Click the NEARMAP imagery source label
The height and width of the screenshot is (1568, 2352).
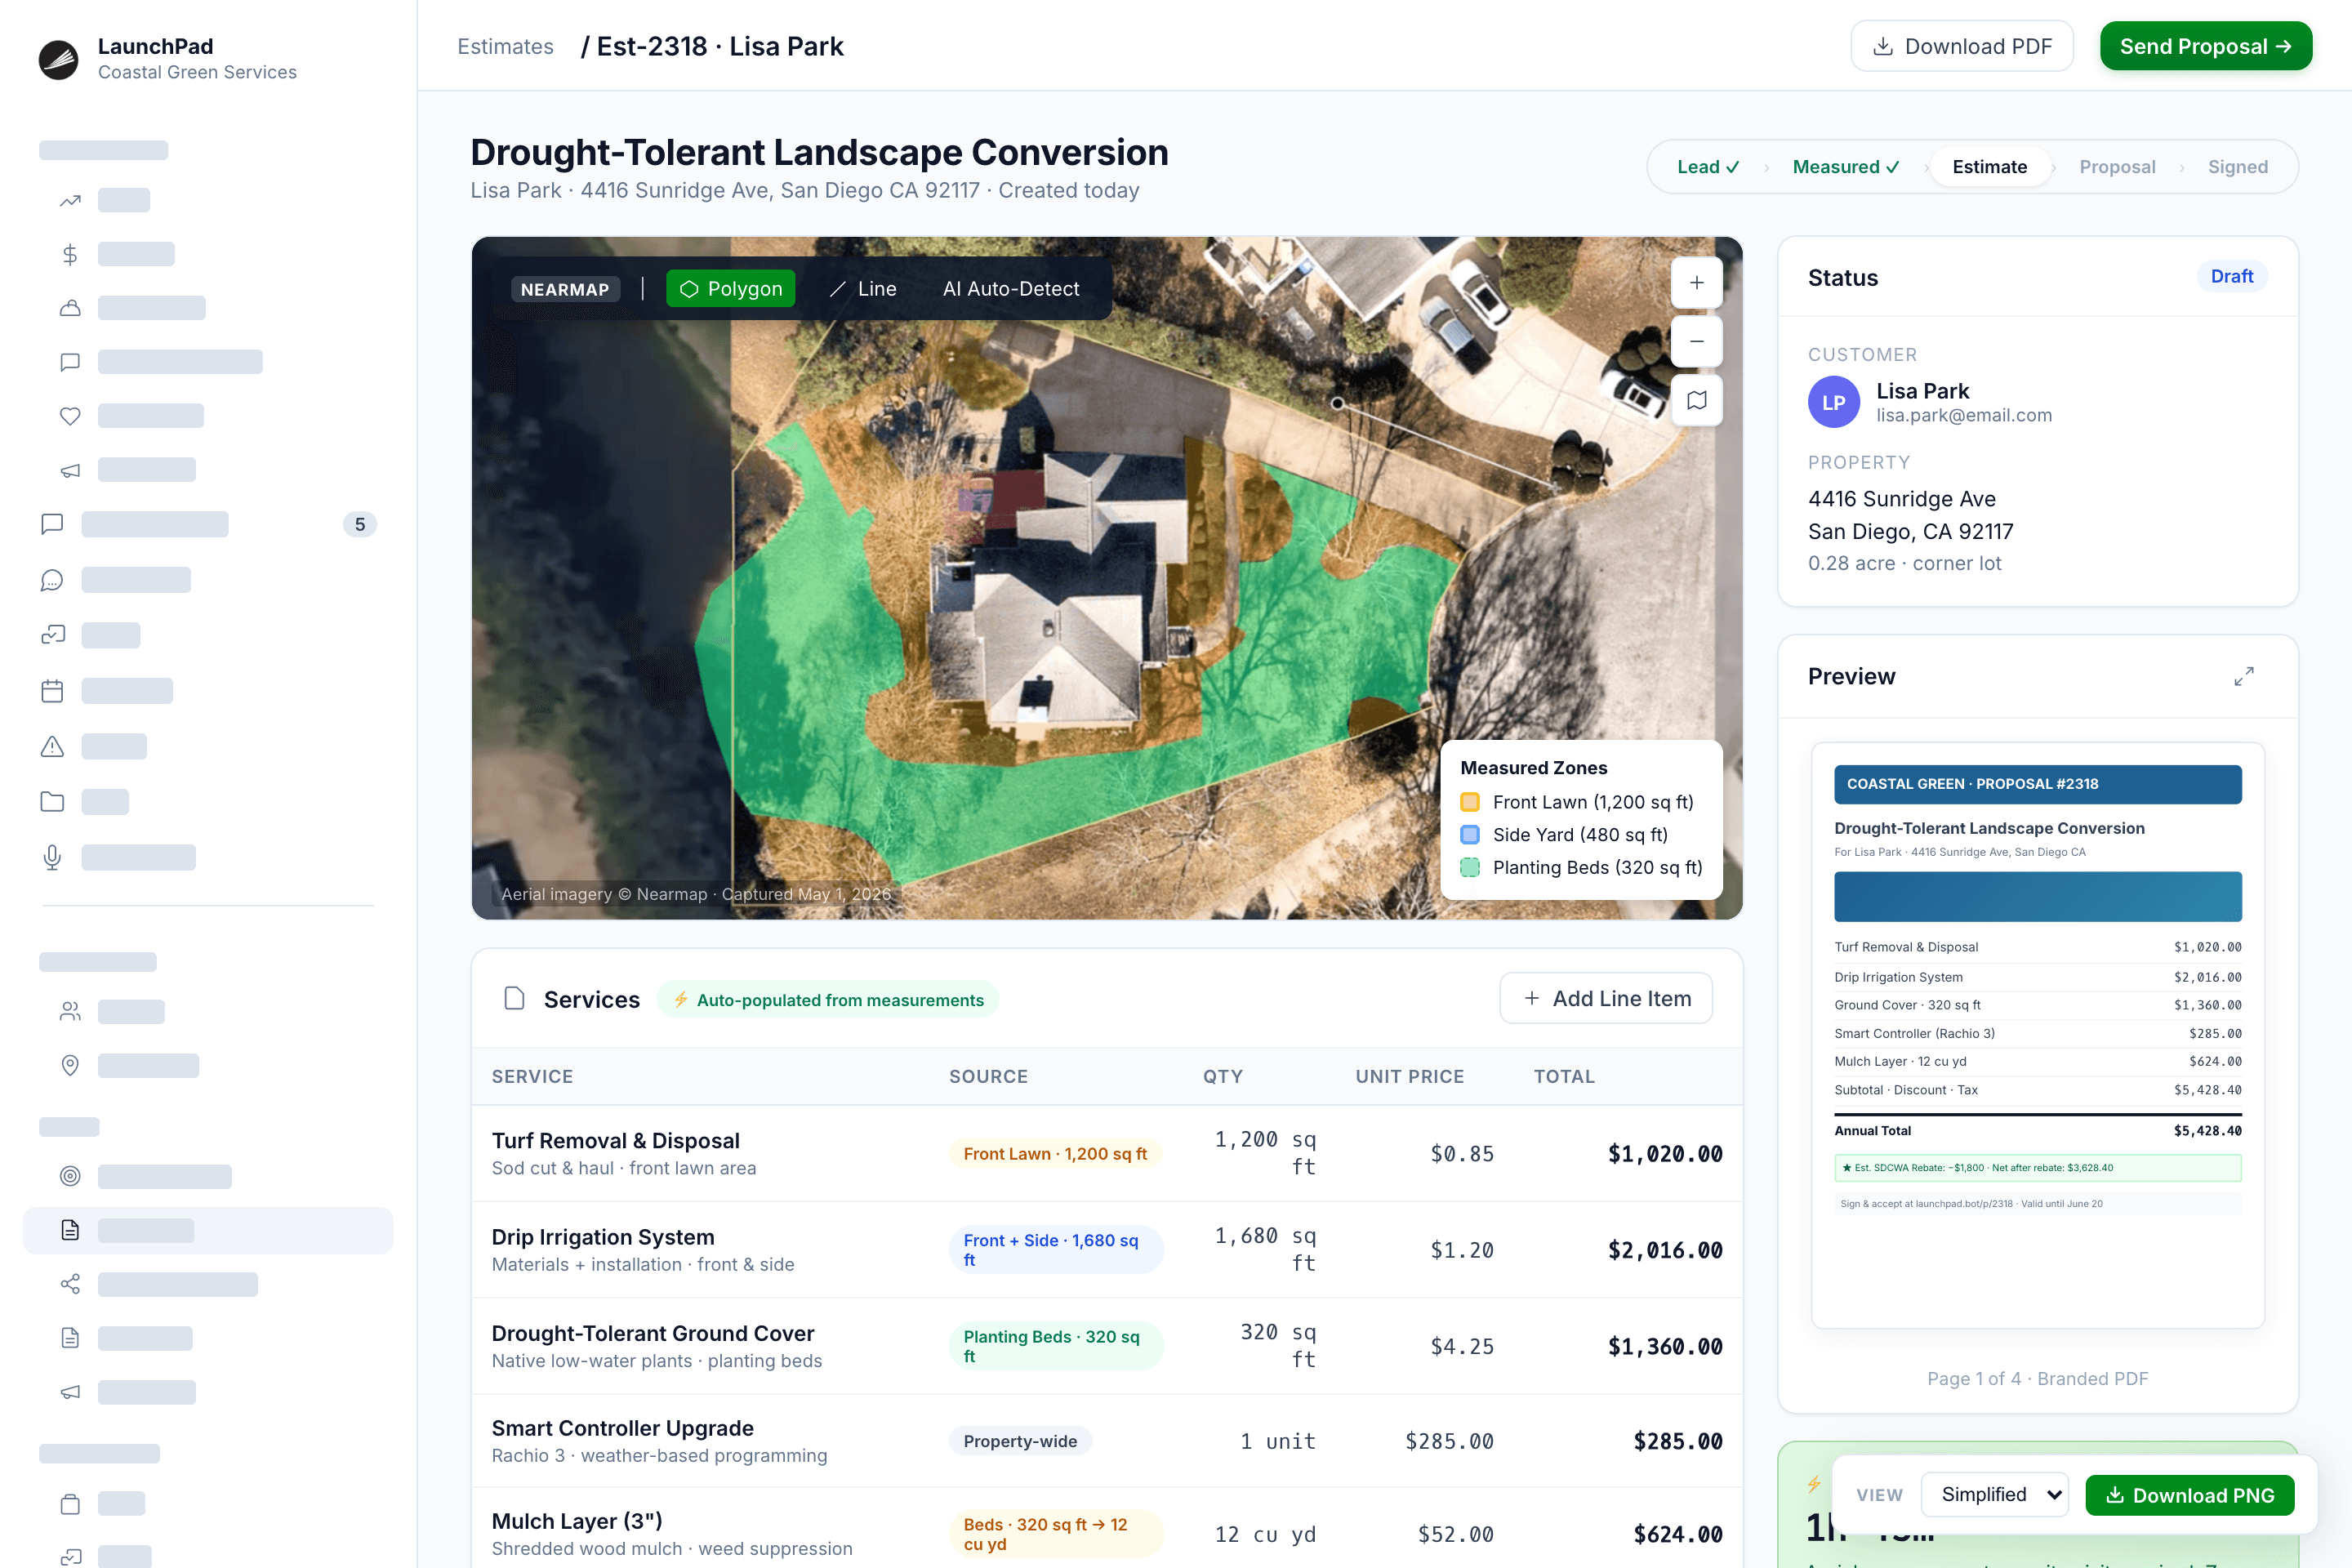[x=565, y=289]
